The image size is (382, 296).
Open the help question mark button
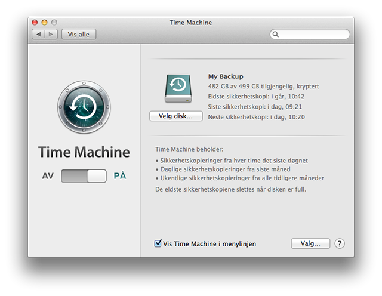340,243
